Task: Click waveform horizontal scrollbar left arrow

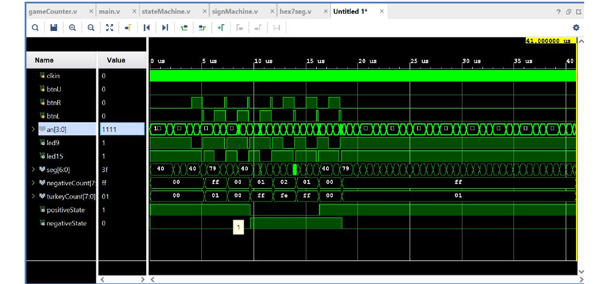Action: [x=153, y=279]
